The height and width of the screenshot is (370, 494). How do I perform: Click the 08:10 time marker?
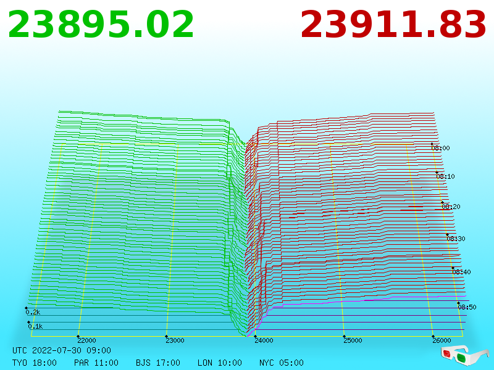445,176
